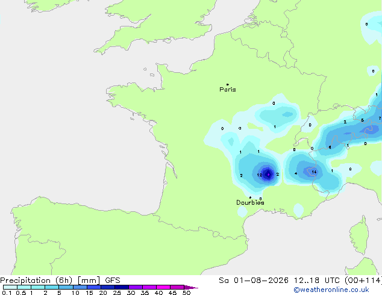The image size is (382, 295).
Task: Click the Dourbies town label
Action: pyautogui.click(x=250, y=202)
